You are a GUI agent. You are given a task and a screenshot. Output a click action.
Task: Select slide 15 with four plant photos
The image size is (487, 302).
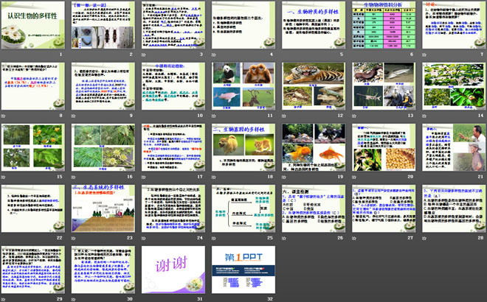34,147
